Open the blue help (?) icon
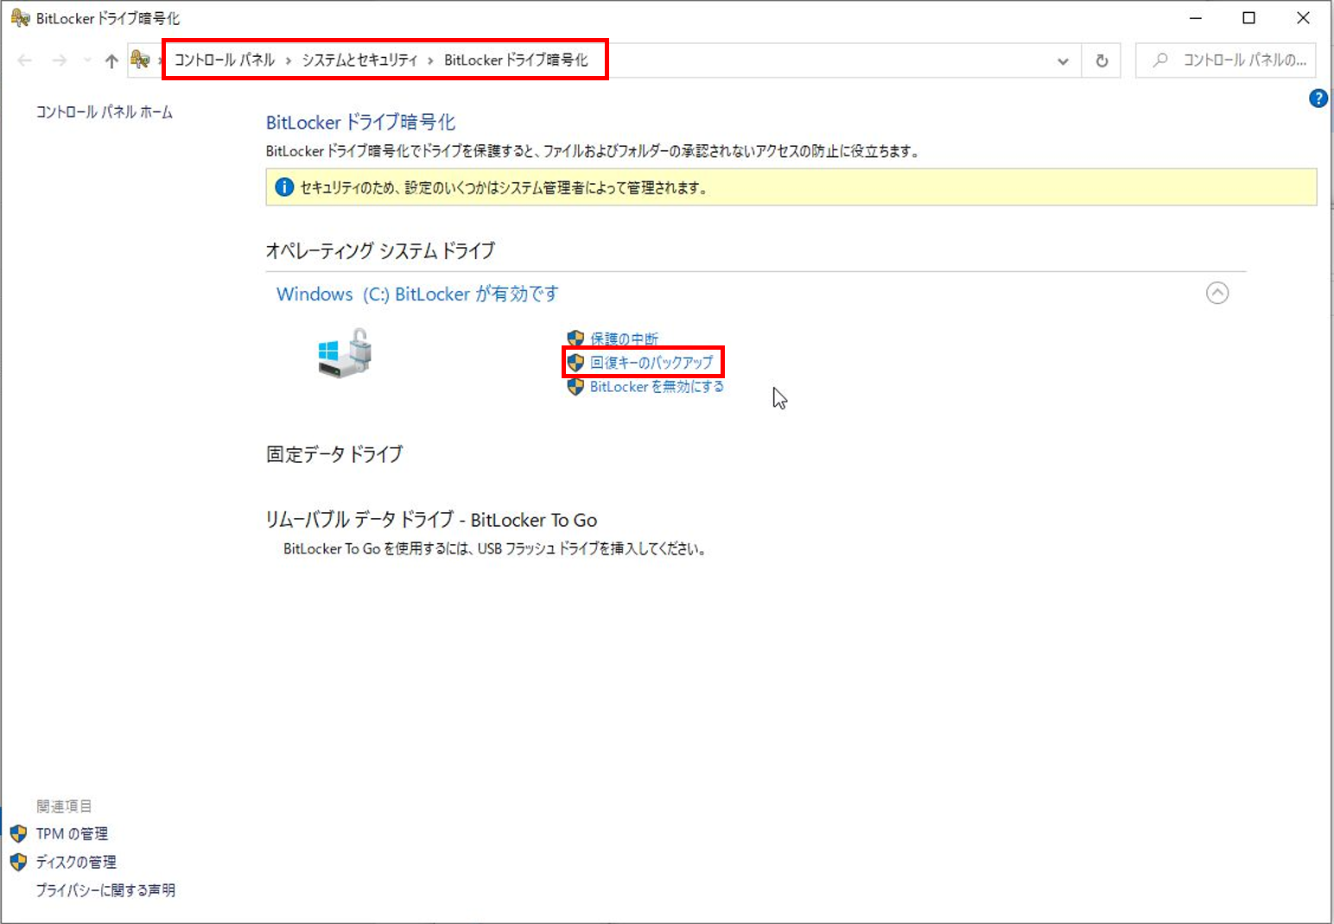Viewport: 1334px width, 924px height. (x=1318, y=98)
